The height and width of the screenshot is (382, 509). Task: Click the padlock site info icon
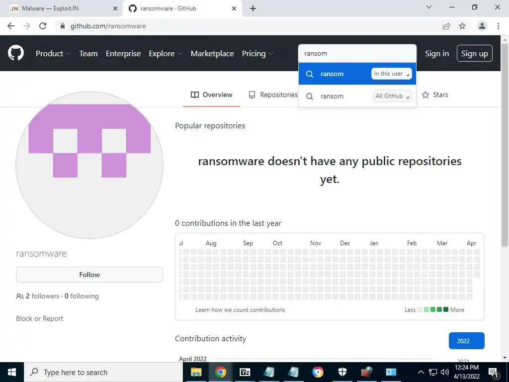coord(63,26)
